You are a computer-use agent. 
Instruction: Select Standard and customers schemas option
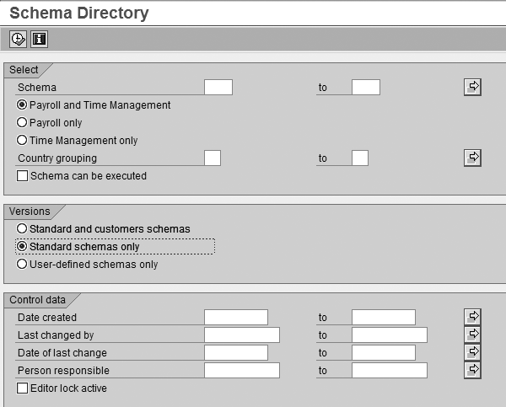[x=22, y=228]
